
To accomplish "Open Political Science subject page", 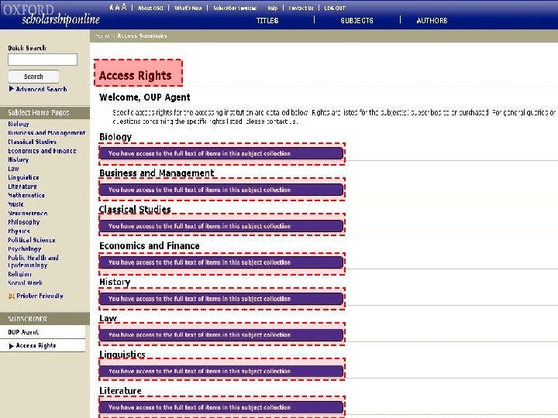I will [x=32, y=240].
